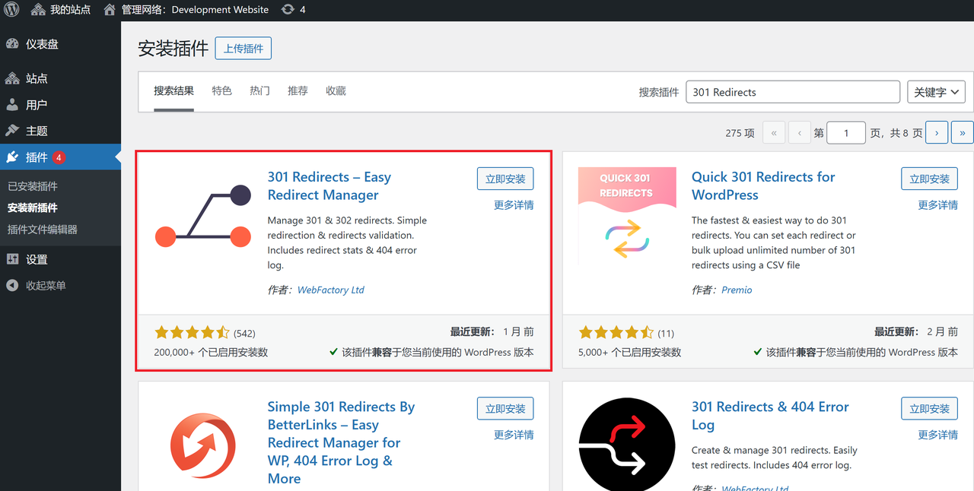Open author link Premio
Image resolution: width=974 pixels, height=491 pixels.
(737, 290)
